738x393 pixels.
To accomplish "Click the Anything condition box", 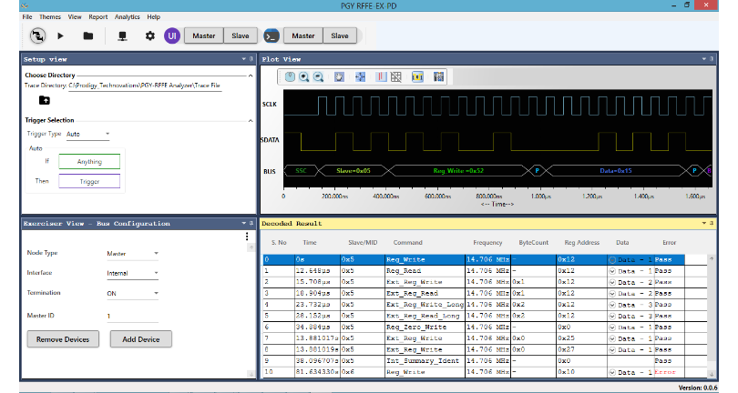I will pyautogui.click(x=89, y=161).
